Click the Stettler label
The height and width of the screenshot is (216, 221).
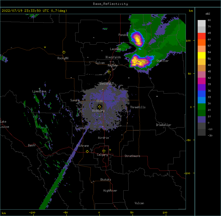coord(163,61)
